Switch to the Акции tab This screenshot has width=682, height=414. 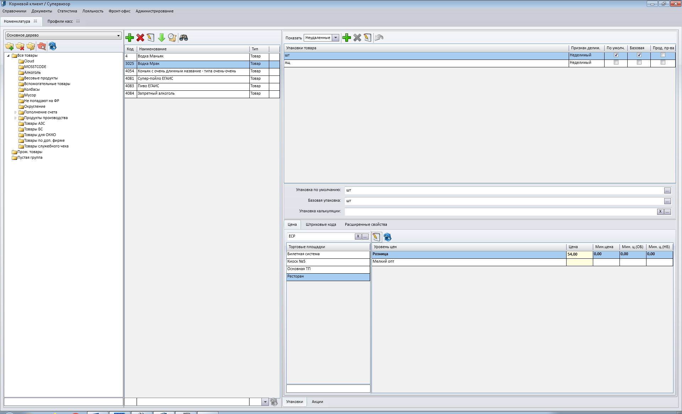tap(317, 402)
